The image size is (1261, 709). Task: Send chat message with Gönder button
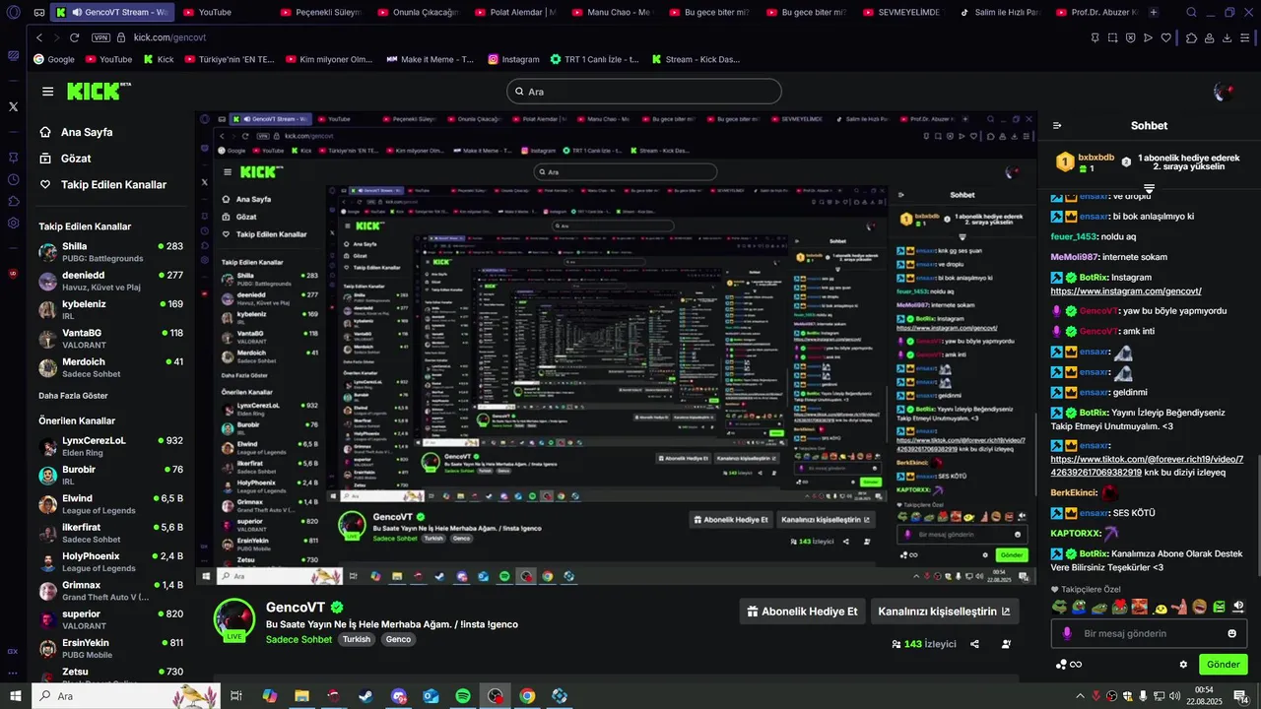click(x=1223, y=665)
